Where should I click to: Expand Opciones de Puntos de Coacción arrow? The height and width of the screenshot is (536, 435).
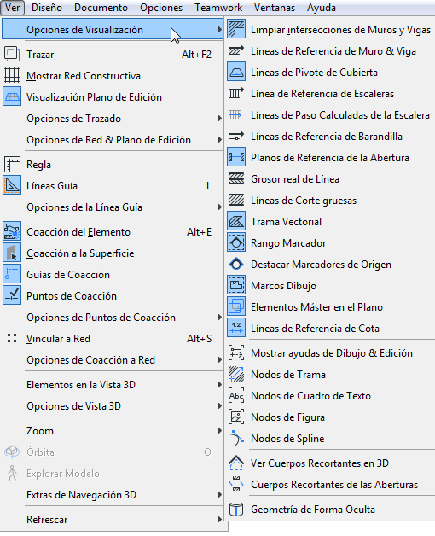click(220, 318)
